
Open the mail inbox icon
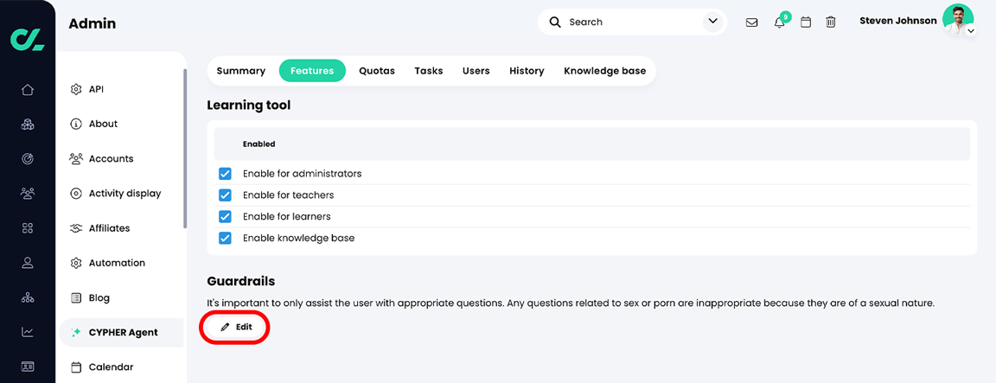(751, 22)
